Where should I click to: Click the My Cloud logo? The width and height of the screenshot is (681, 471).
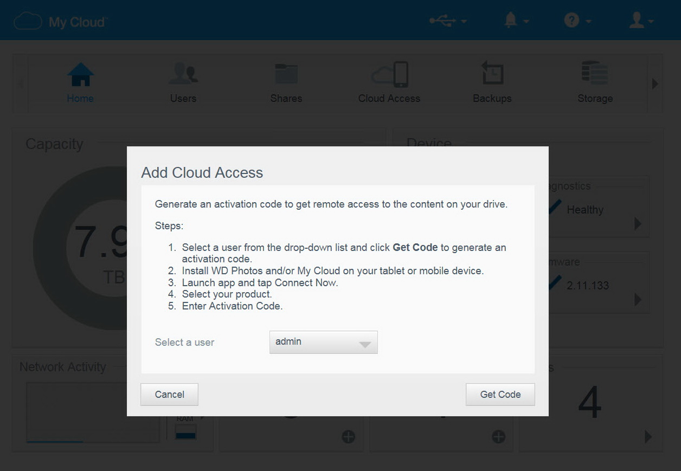pos(60,22)
